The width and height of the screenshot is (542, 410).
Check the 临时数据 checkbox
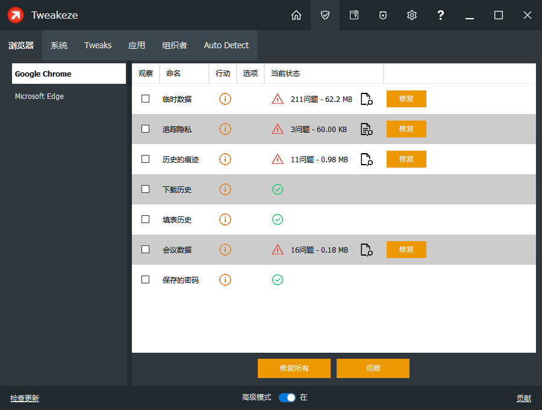coord(146,99)
